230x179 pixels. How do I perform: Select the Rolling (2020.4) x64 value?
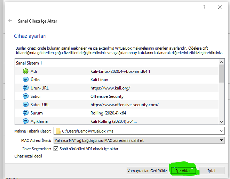(108, 113)
